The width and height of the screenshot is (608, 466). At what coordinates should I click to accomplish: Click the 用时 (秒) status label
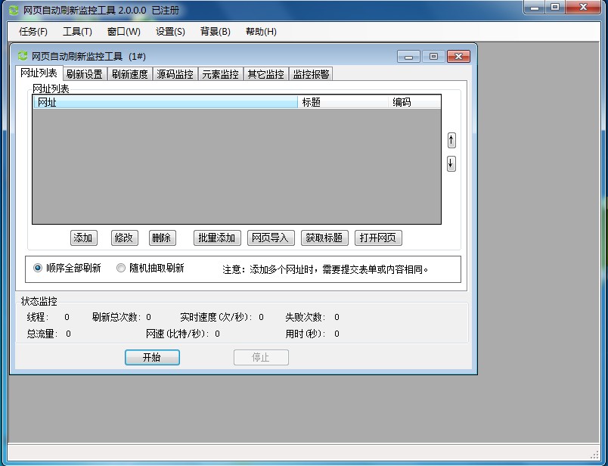tap(306, 334)
